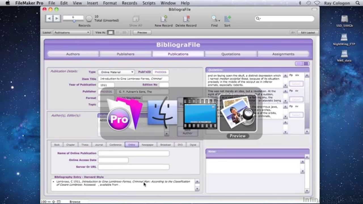Open the Type Online Material dropdown

point(116,72)
